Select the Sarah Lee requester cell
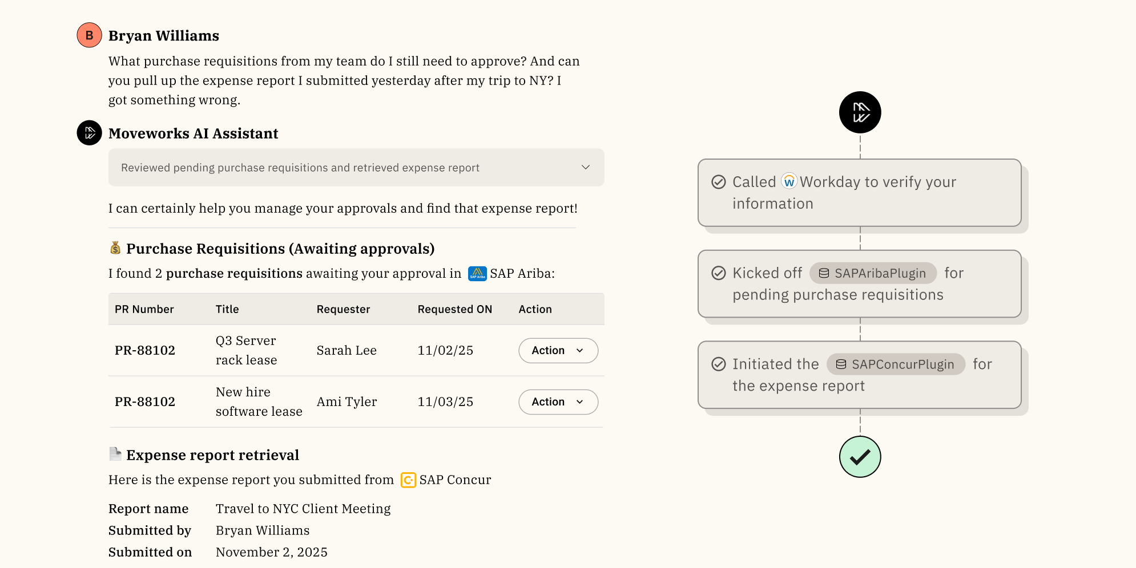 click(347, 351)
